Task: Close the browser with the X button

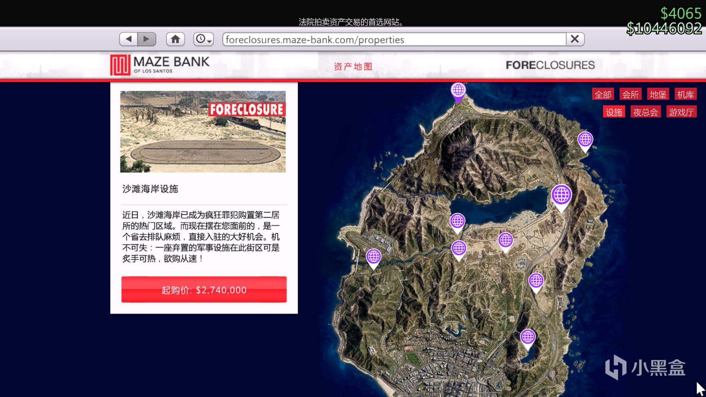Action: pos(575,39)
